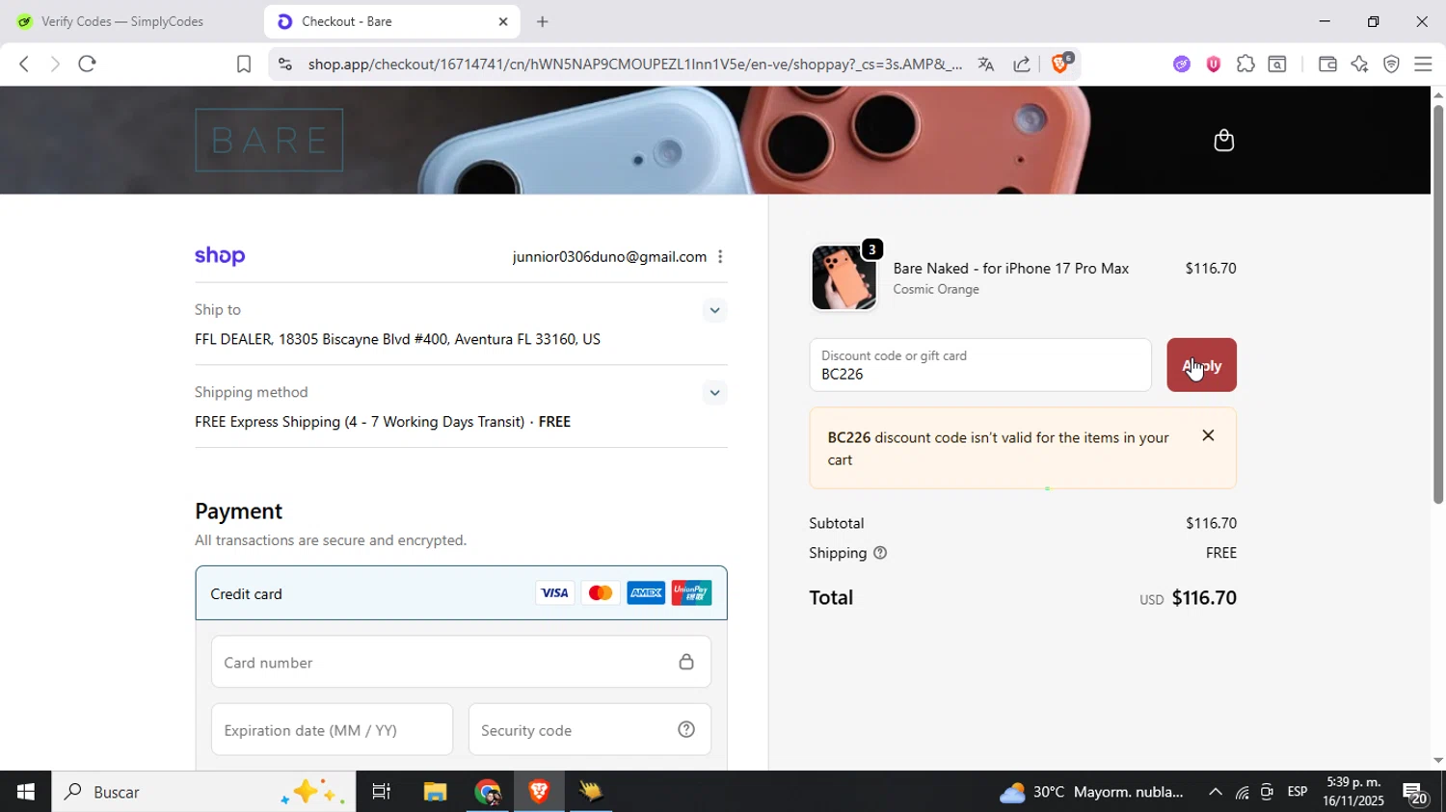Open Brave VPN shield icon
Image resolution: width=1446 pixels, height=812 pixels.
[x=1391, y=65]
